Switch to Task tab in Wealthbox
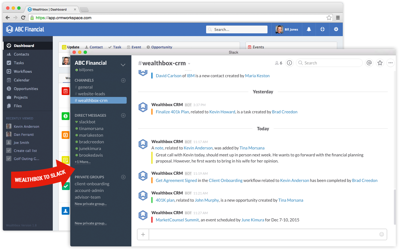The height and width of the screenshot is (250, 400). 115,47
